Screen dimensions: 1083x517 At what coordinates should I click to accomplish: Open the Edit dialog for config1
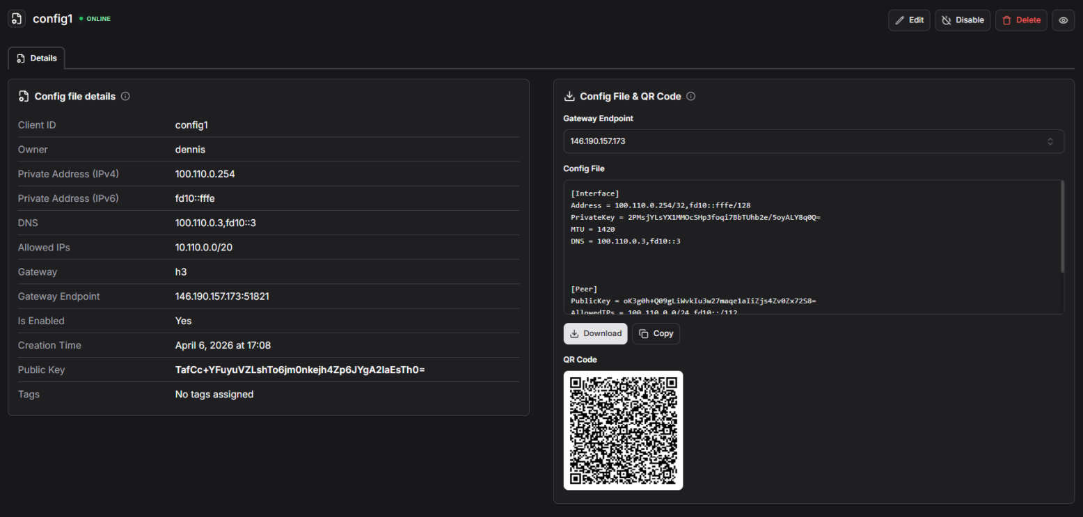[x=909, y=19]
